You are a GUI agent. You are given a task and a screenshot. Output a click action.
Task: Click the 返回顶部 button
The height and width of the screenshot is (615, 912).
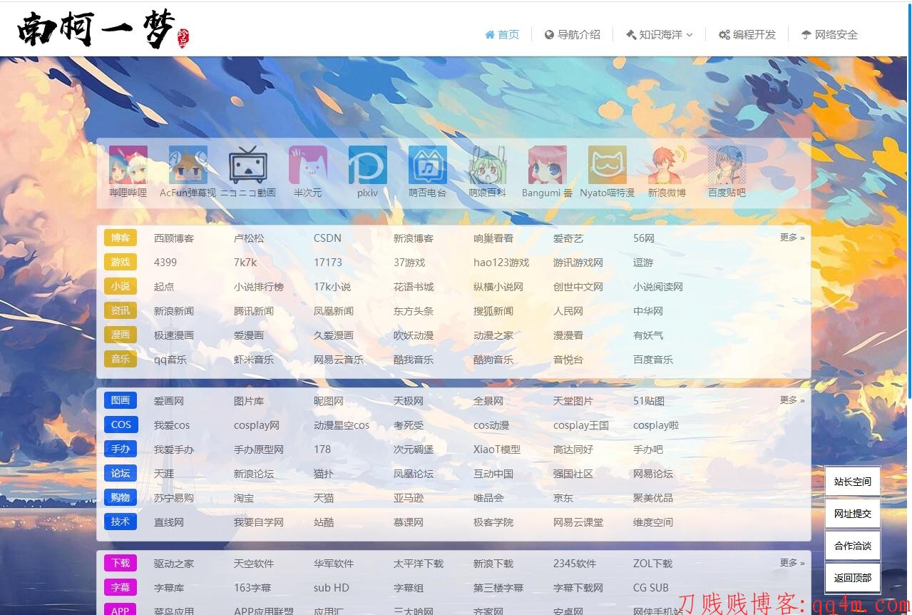(x=853, y=578)
